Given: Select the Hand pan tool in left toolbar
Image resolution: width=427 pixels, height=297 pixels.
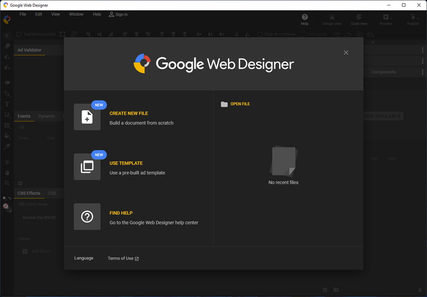Looking at the screenshot, I should (x=7, y=173).
